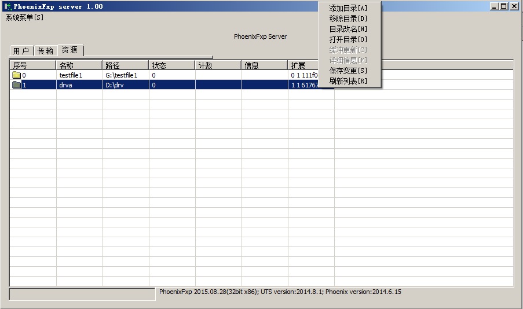The image size is (523, 309).
Task: Switch to the 用户 tab
Action: [x=21, y=51]
